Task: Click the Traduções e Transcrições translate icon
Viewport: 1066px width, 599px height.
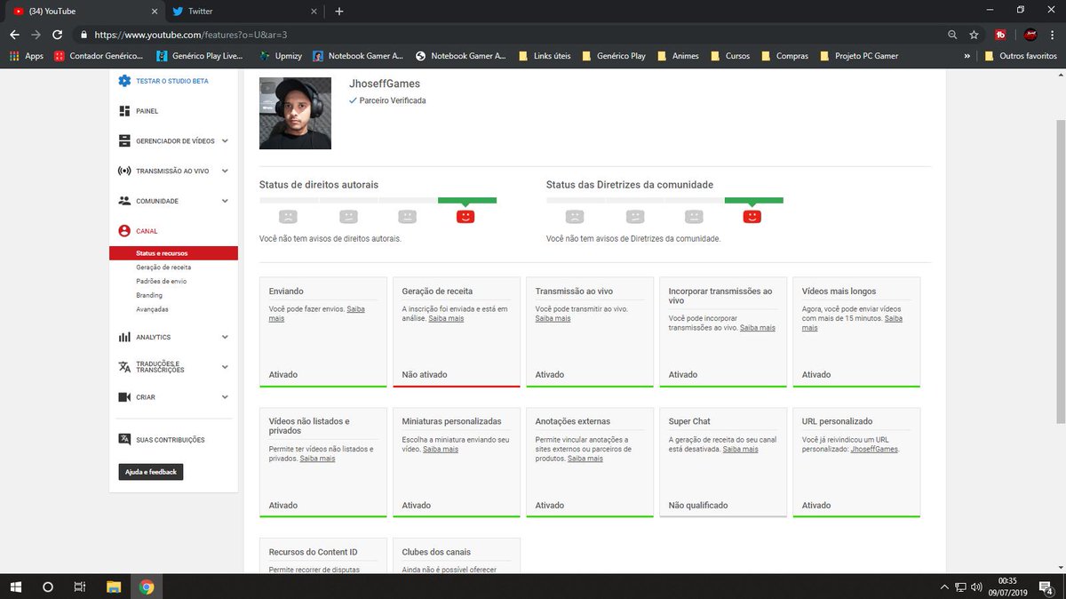Action: [124, 367]
